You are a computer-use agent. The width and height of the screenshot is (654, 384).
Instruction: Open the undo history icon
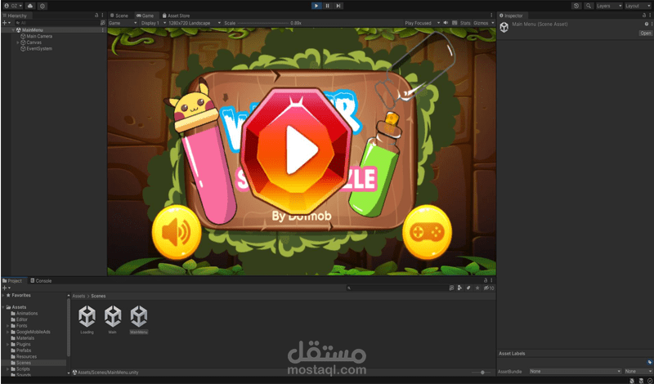pyautogui.click(x=576, y=6)
